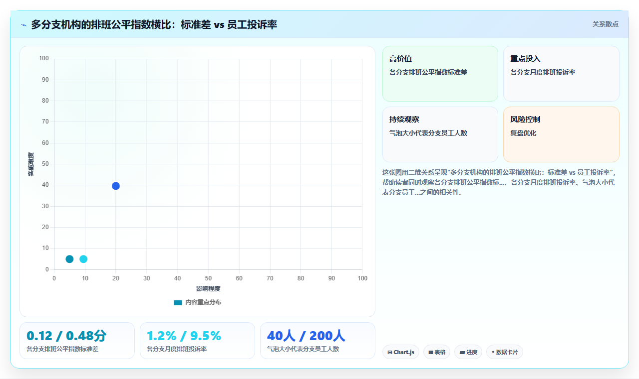Select the 1.2% / 9.5% stat card

point(197,341)
